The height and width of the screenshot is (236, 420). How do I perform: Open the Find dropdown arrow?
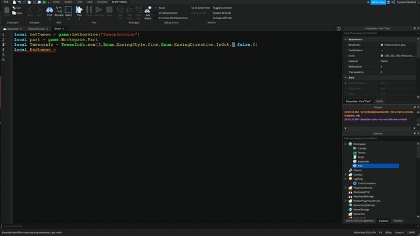(x=49, y=19)
